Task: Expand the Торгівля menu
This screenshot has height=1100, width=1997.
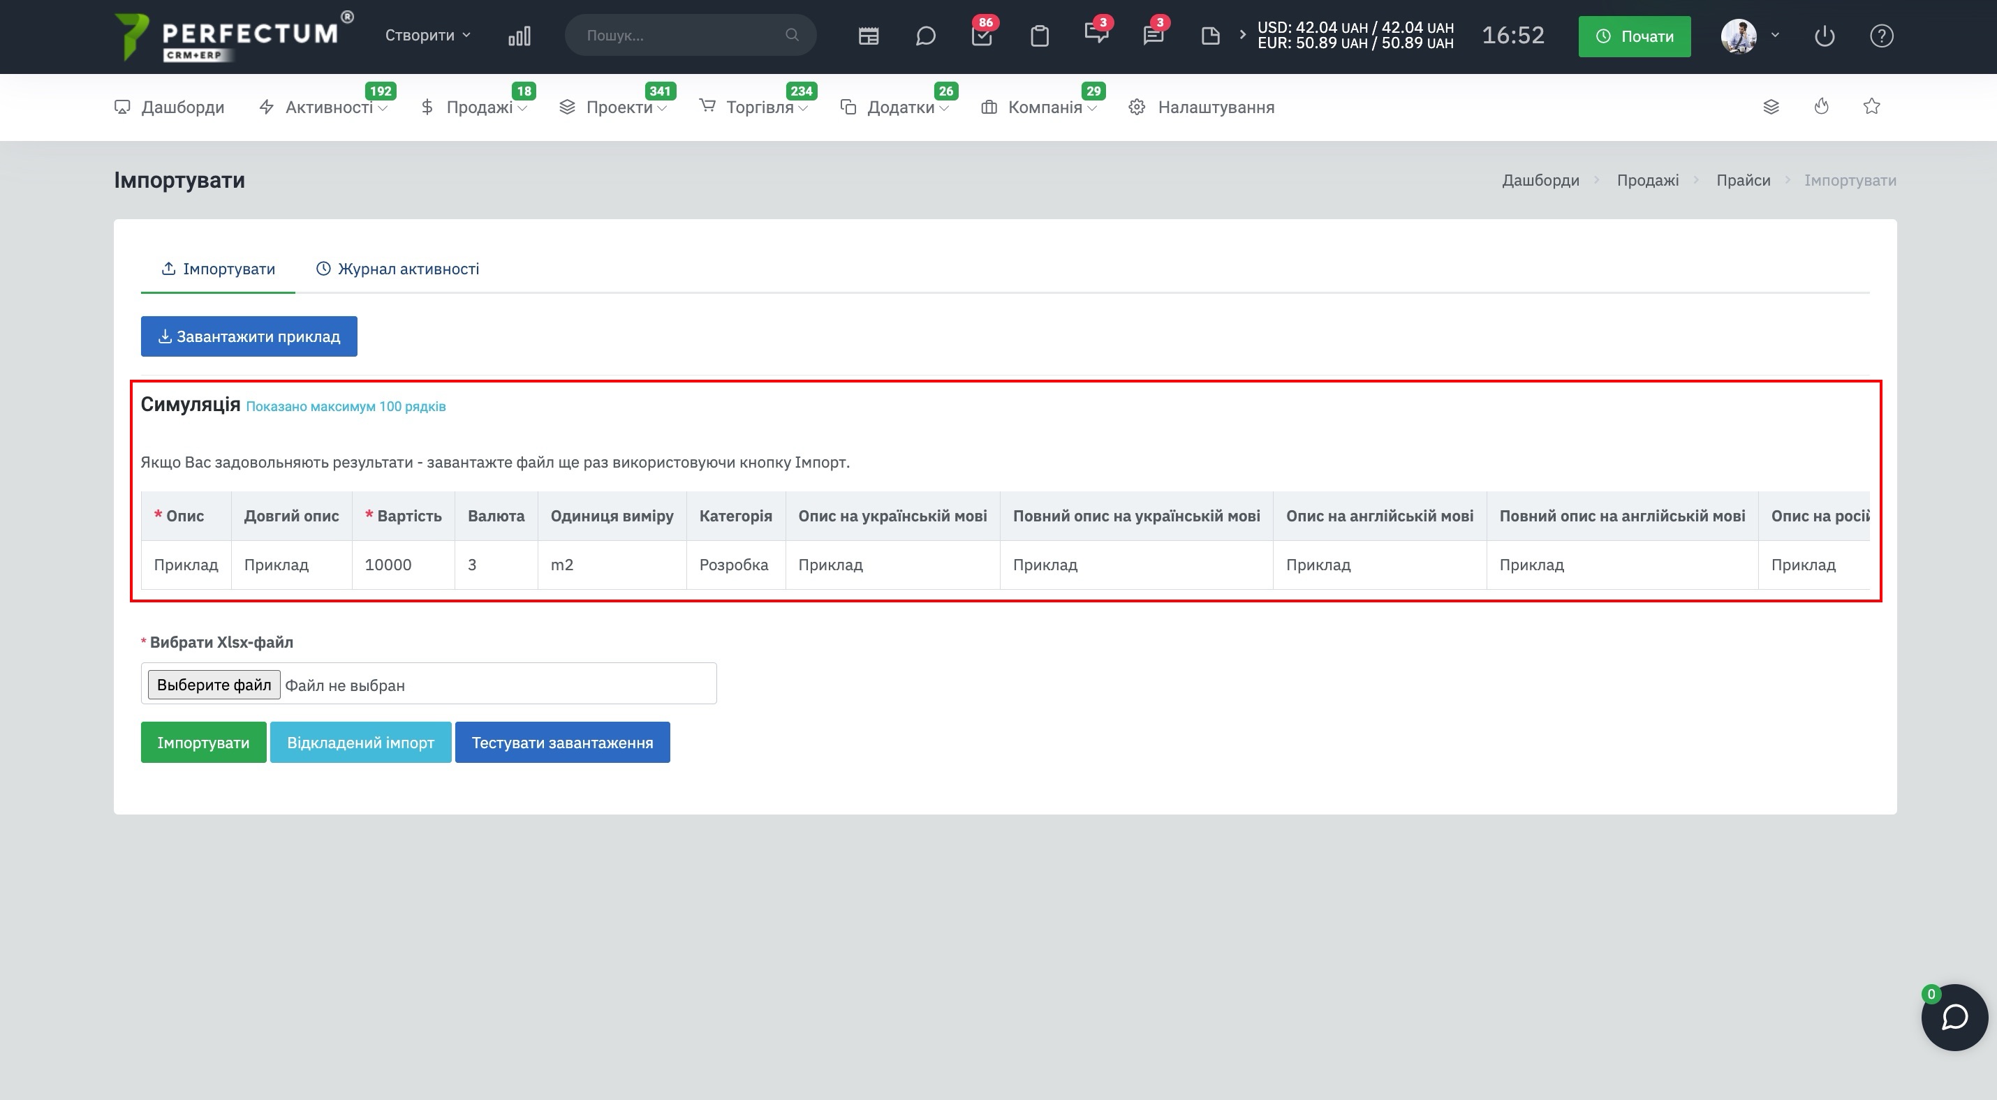Action: [753, 107]
